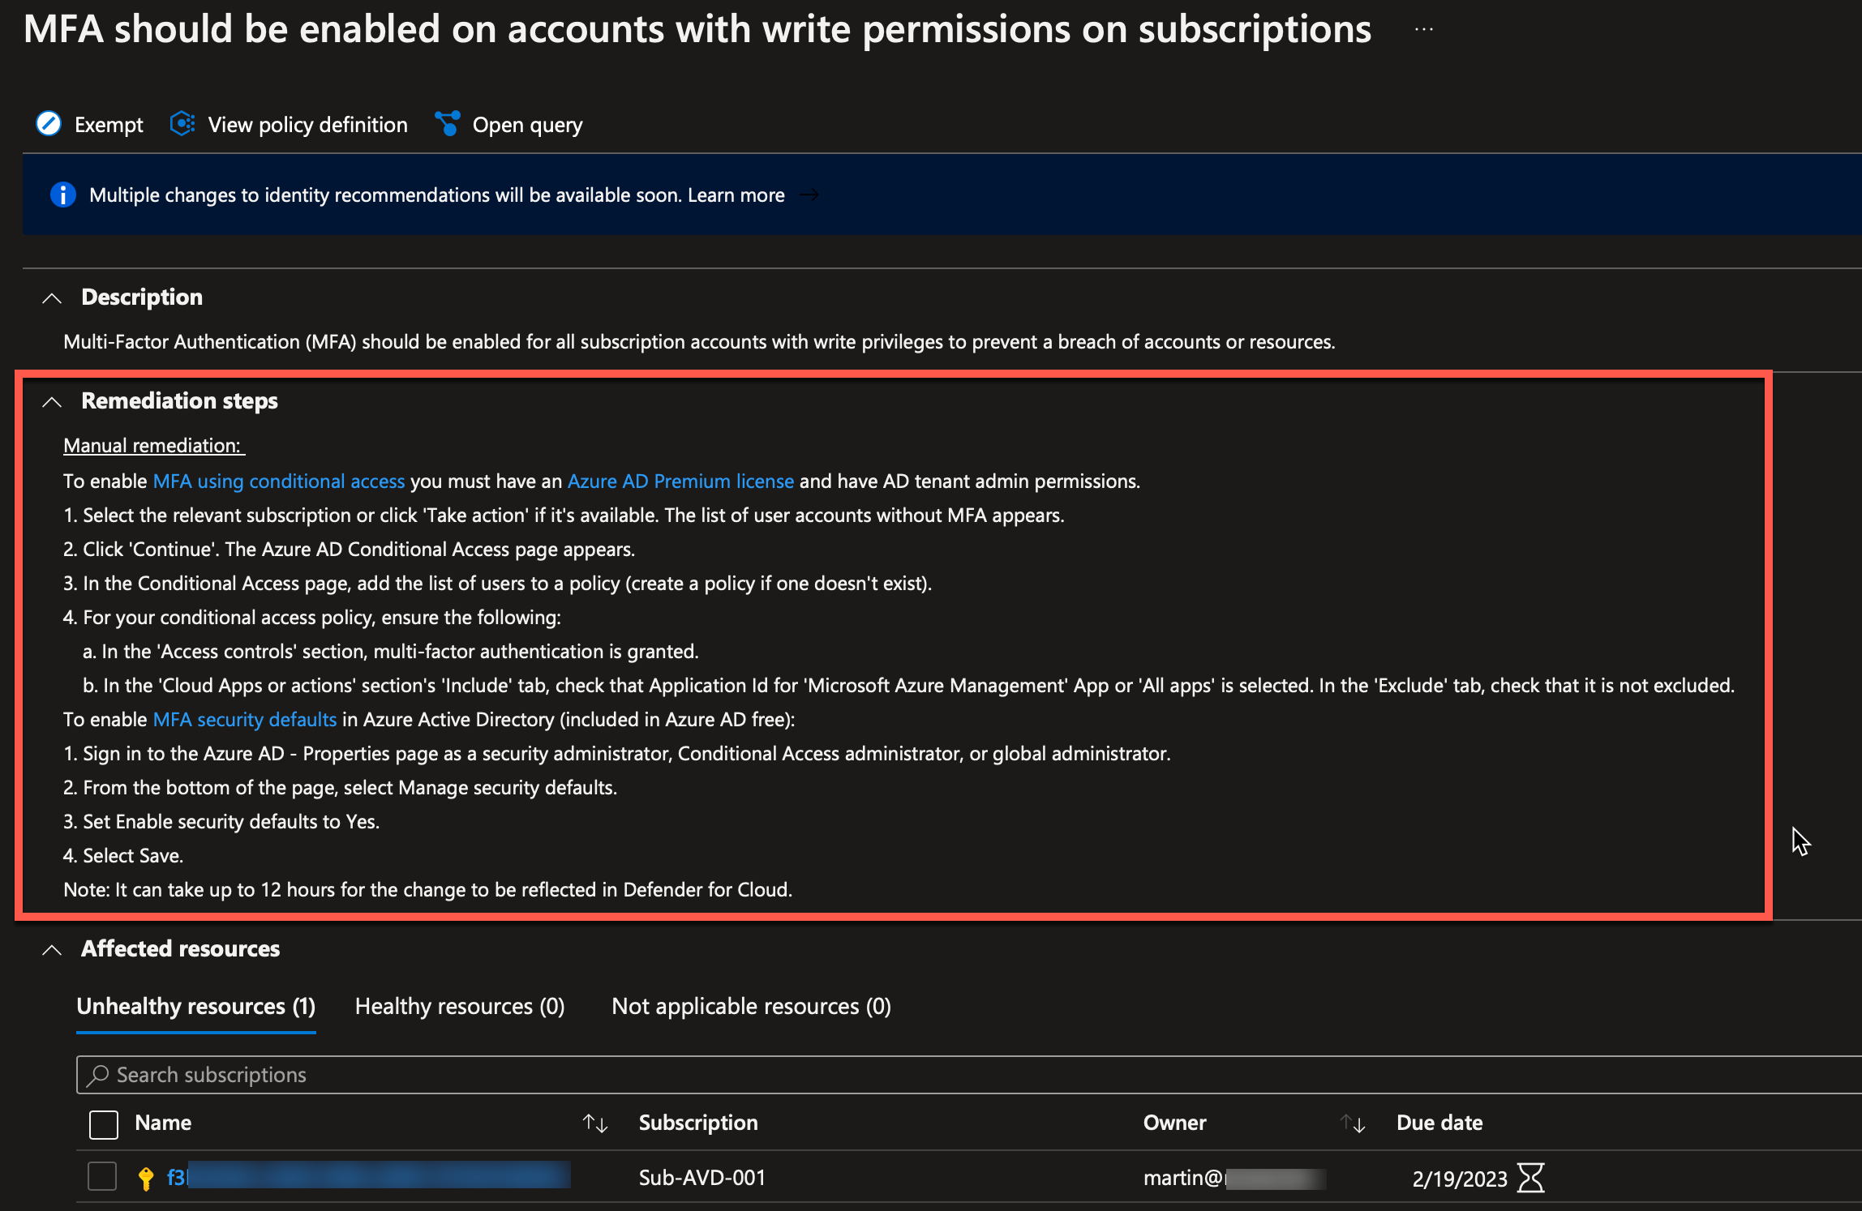1862x1211 pixels.
Task: Click the arrow beside Learn more
Action: click(x=809, y=195)
